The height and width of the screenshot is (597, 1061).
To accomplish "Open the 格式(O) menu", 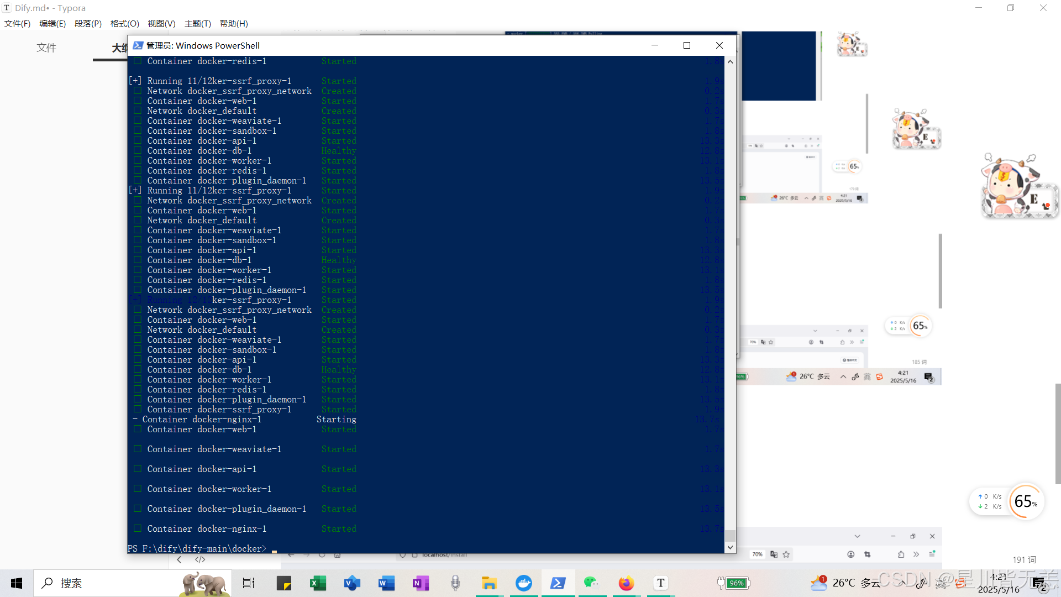I will tap(124, 24).
